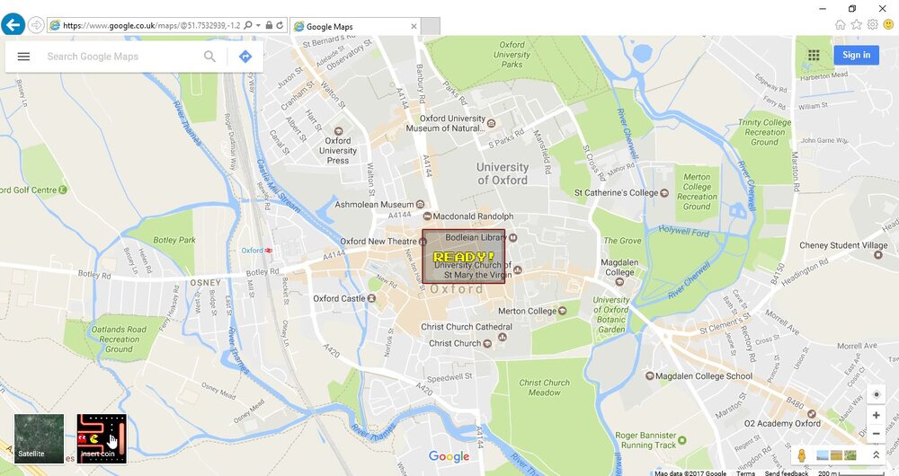
Task: Select Botley Park label
Action: pyautogui.click(x=174, y=240)
